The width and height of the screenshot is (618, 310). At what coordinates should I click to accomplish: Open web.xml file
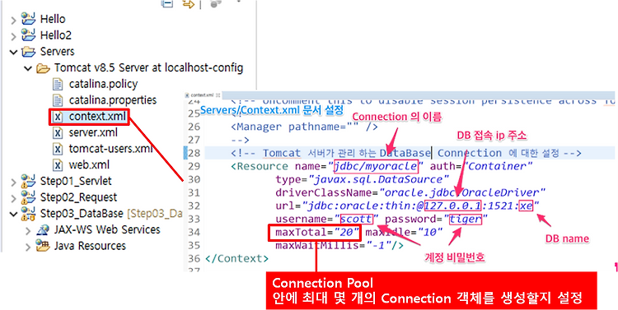[89, 165]
